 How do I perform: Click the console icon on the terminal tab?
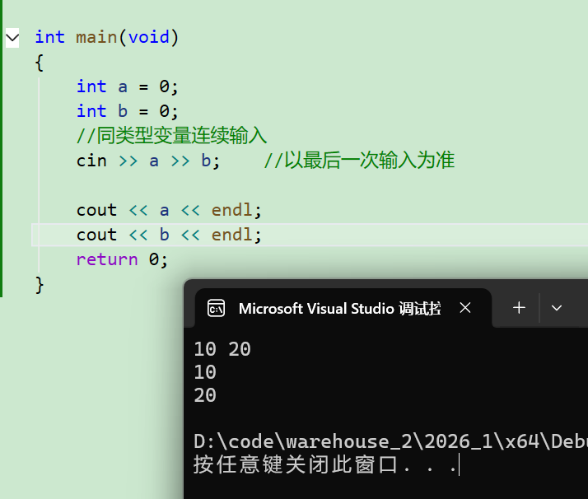click(216, 308)
